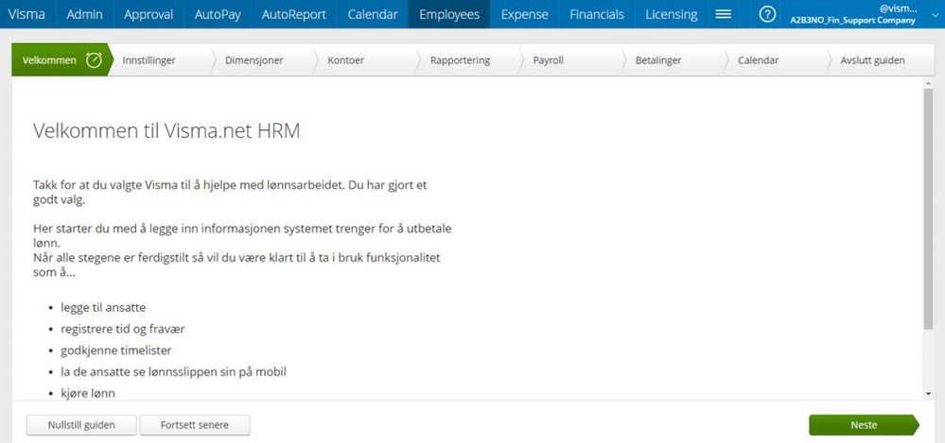945x443 pixels.
Task: Expand the company selector chevron
Action: pos(935,16)
